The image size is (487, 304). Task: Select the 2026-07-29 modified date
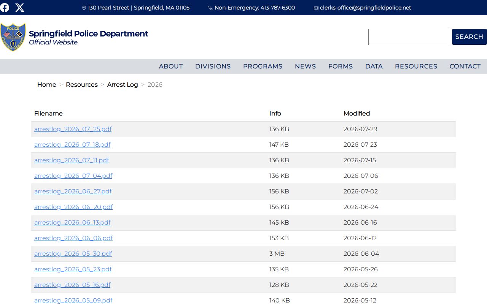[360, 129]
